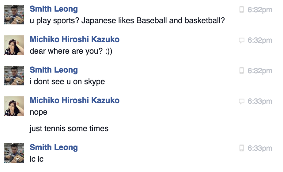Viewport: 283px width, 172px height.
Task: Click the 6:32pm timestamp of the sports question
Action: pos(260,10)
